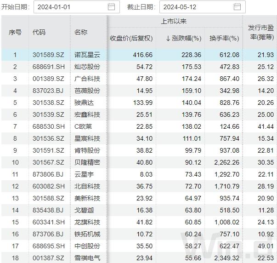Image resolution: width=277 pixels, height=263 pixels.
Task: Select stock code 301589.SZ
Action: [x=48, y=55]
